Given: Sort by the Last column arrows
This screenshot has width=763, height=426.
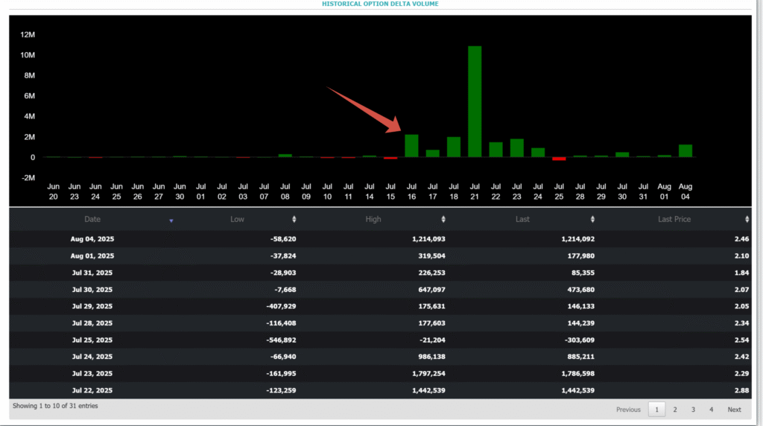Looking at the screenshot, I should click(593, 220).
